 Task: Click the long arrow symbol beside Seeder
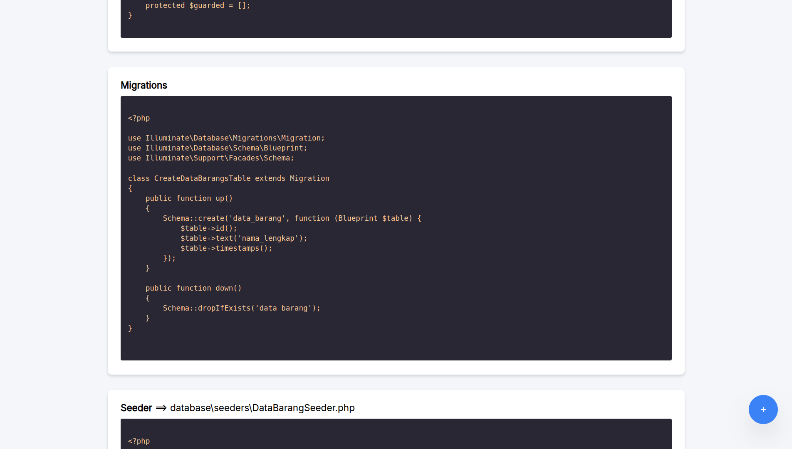coord(161,408)
